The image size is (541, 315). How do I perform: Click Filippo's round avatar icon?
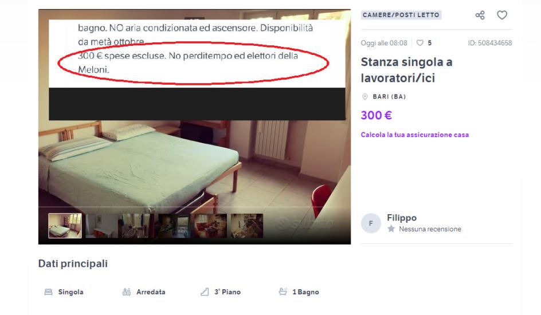pyautogui.click(x=371, y=223)
